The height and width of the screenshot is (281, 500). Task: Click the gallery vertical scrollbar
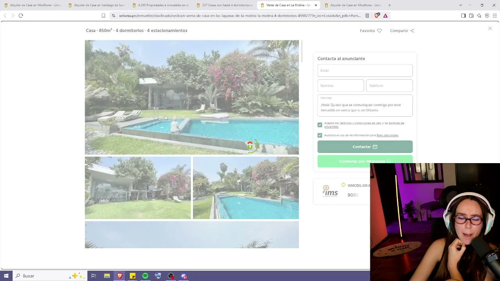point(302,51)
